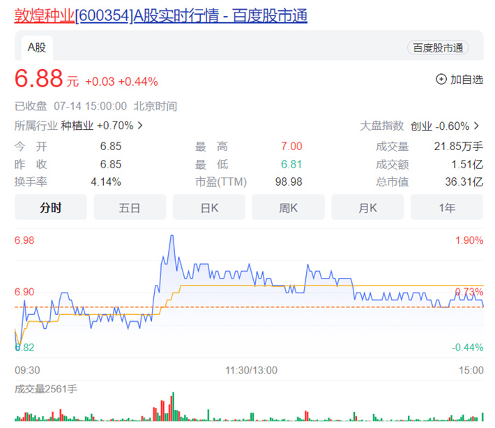Screen dimensions: 495x428
Task: Show the 日K candlestick chart
Action: click(x=209, y=207)
